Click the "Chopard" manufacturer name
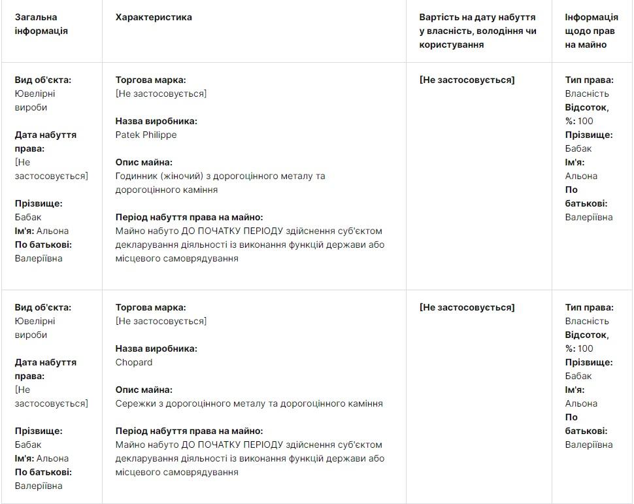The width and height of the screenshot is (634, 504). (x=134, y=362)
